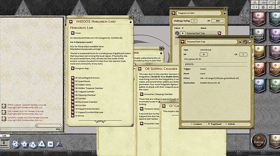Click the d20 die
Viewport: 280px width, 156px height.
(x=16, y=144)
